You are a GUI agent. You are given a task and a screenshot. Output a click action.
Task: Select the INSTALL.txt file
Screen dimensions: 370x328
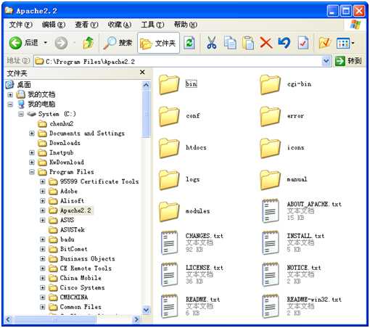[x=293, y=242]
